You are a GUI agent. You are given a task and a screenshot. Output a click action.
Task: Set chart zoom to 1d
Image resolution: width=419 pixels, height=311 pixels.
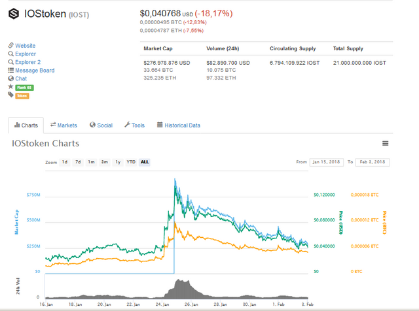click(x=65, y=162)
